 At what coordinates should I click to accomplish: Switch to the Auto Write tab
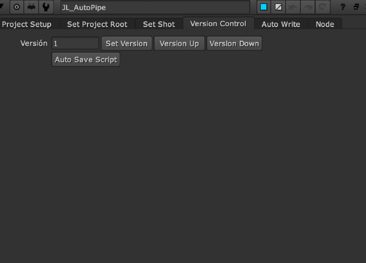(x=281, y=24)
